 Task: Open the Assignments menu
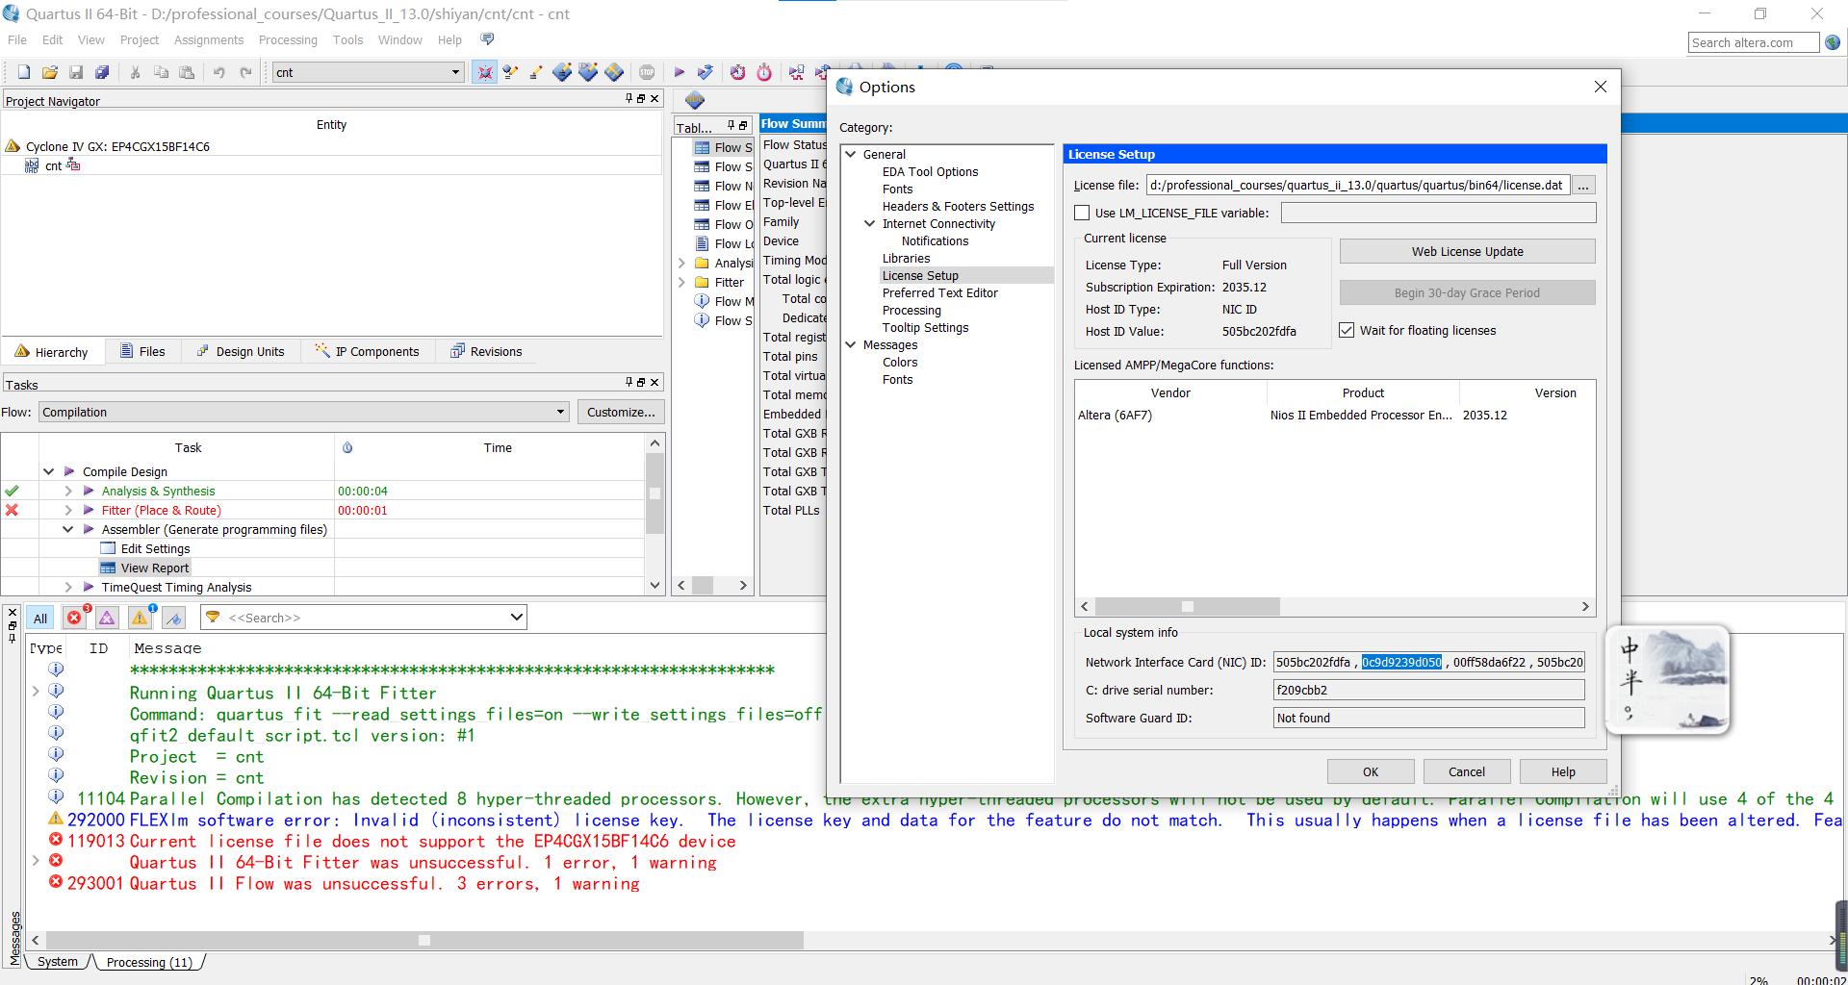click(x=209, y=39)
